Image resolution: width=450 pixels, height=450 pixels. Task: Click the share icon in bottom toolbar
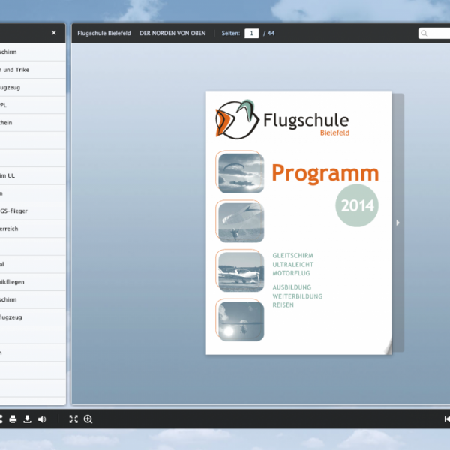(x=1, y=419)
